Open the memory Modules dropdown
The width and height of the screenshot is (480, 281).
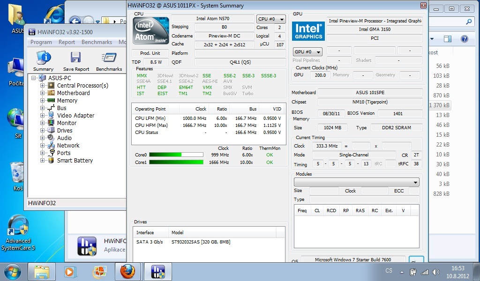[356, 182]
